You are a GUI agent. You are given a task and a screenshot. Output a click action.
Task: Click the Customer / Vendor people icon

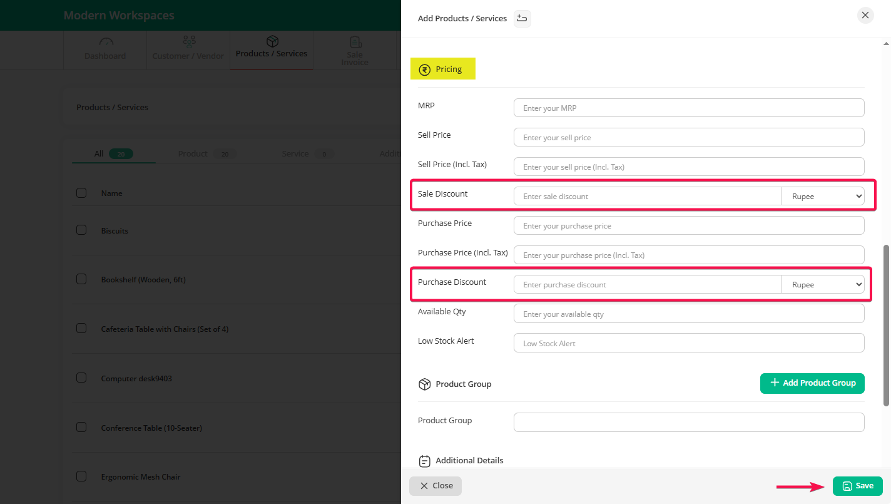point(188,42)
